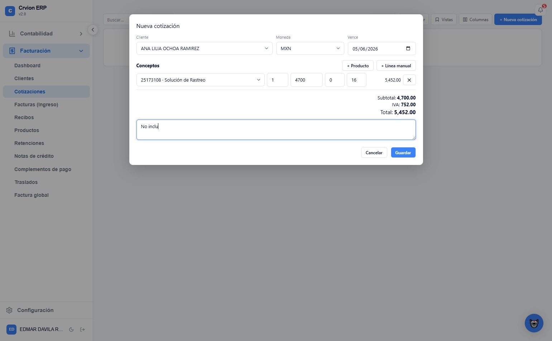The height and width of the screenshot is (341, 552).
Task: Click the Crvion ERP logo icon
Action: (10, 11)
